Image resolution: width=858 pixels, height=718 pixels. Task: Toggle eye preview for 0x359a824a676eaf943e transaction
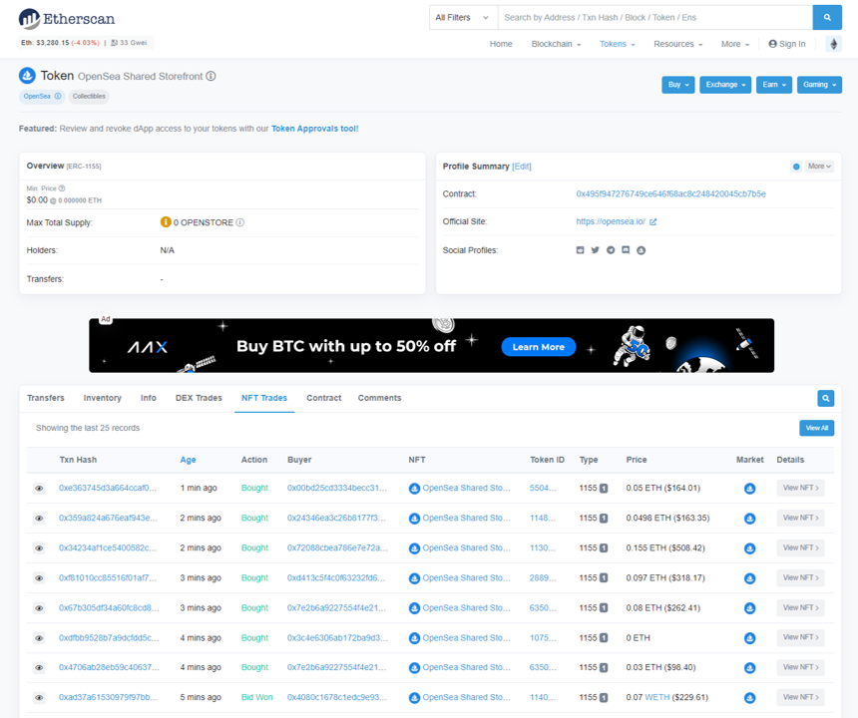point(39,518)
